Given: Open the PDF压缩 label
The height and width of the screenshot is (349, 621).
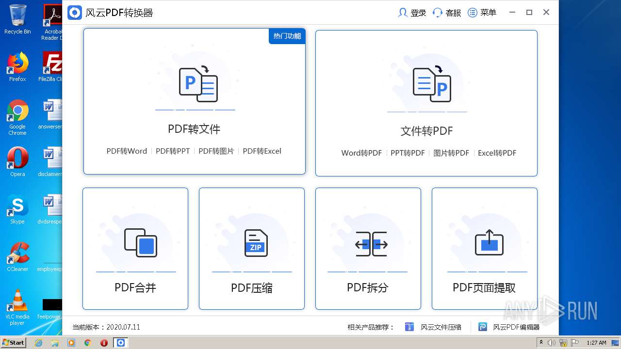Looking at the screenshot, I should (252, 288).
